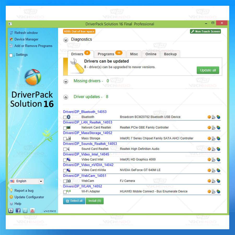The height and width of the screenshot is (235, 235).
Task: Click the gear icon in Bluetooth driver row
Action: pyautogui.click(x=209, y=117)
